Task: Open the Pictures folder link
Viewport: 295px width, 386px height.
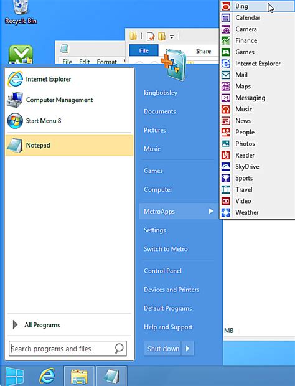Action: tap(155, 130)
